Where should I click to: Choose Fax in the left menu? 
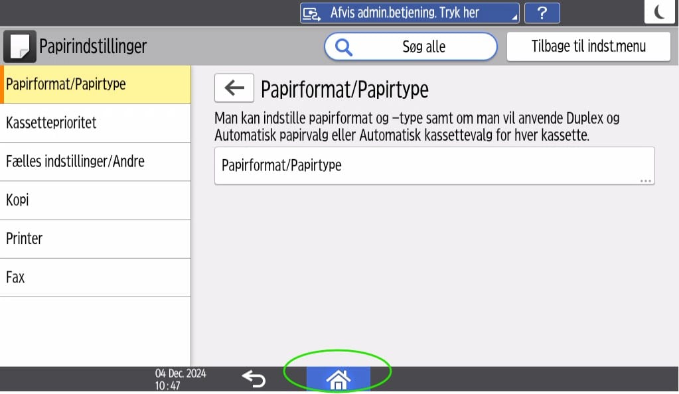click(95, 277)
